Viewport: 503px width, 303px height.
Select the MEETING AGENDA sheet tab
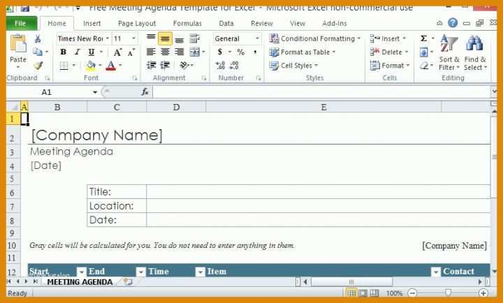[x=80, y=282]
